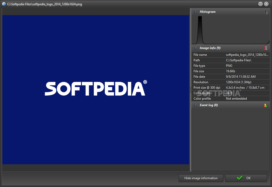Viewport: 272px width, 187px height.
Task: Open the Image info list options icon
Action: (x=265, y=48)
